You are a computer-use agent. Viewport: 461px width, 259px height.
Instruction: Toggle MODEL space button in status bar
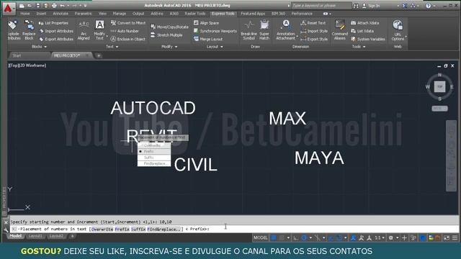point(261,238)
